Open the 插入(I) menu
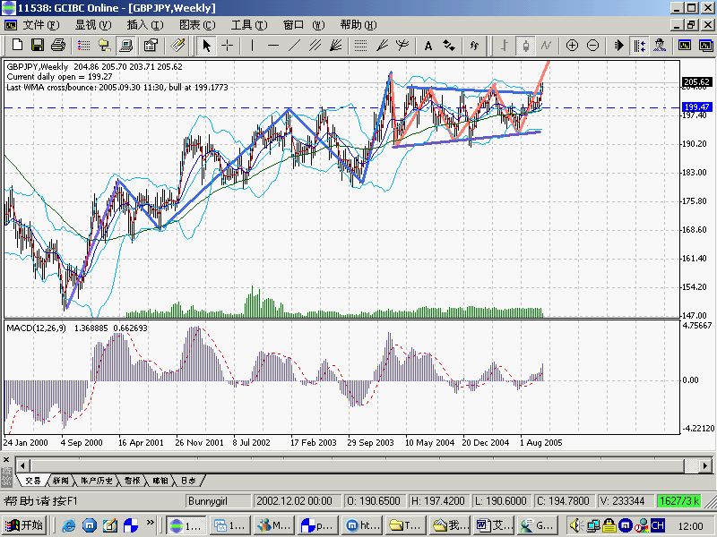This screenshot has width=717, height=537. point(145,25)
